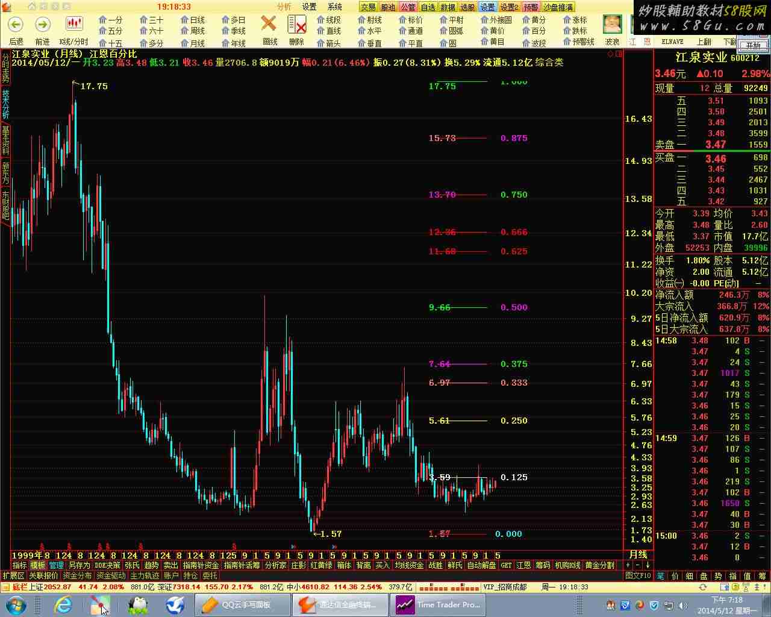Switch to the 基本资料 side tab
The width and height of the screenshot is (771, 617).
(5, 140)
